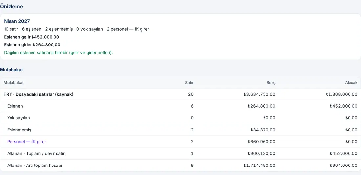Image resolution: width=361 pixels, height=175 pixels.
Task: Click the Toplam / devir row count 1
Action: pyautogui.click(x=192, y=153)
